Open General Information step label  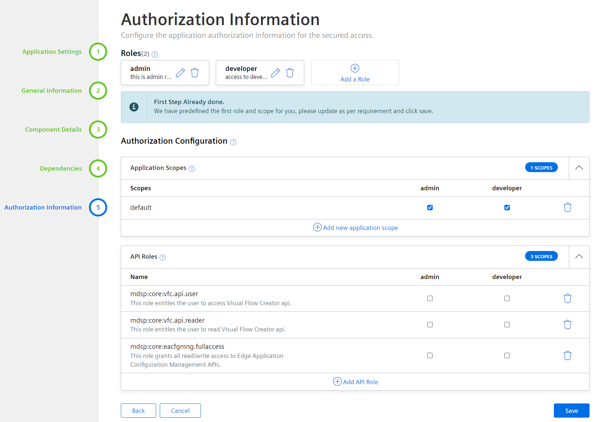pyautogui.click(x=52, y=91)
